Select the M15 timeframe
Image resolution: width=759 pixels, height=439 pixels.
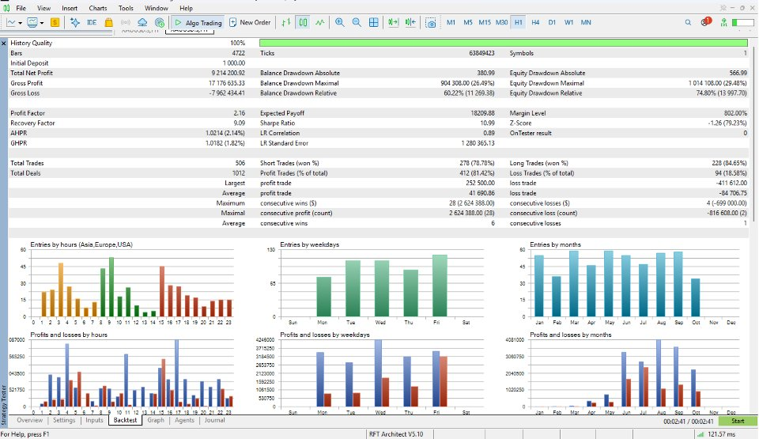coord(485,22)
